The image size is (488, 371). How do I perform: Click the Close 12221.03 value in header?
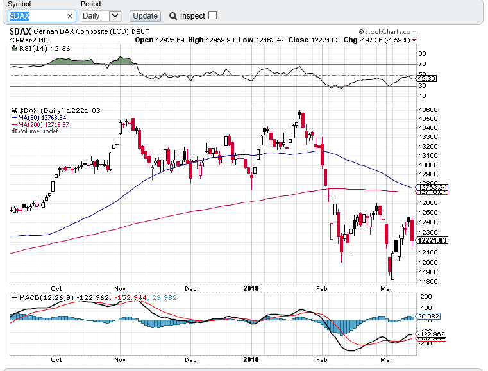coord(314,40)
